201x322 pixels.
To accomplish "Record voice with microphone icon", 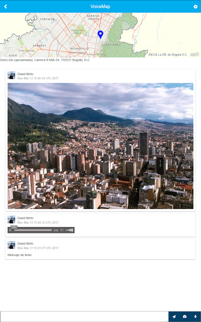I will point(195,316).
